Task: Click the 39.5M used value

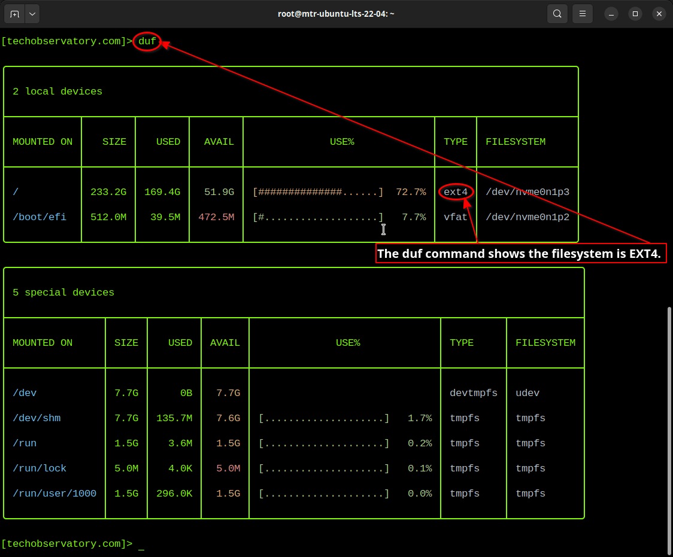Action: click(165, 217)
